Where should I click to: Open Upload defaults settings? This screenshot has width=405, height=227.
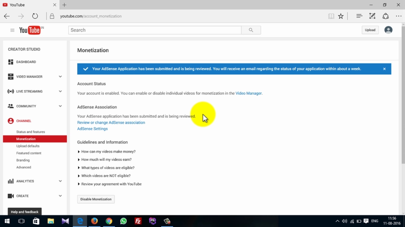(28, 146)
